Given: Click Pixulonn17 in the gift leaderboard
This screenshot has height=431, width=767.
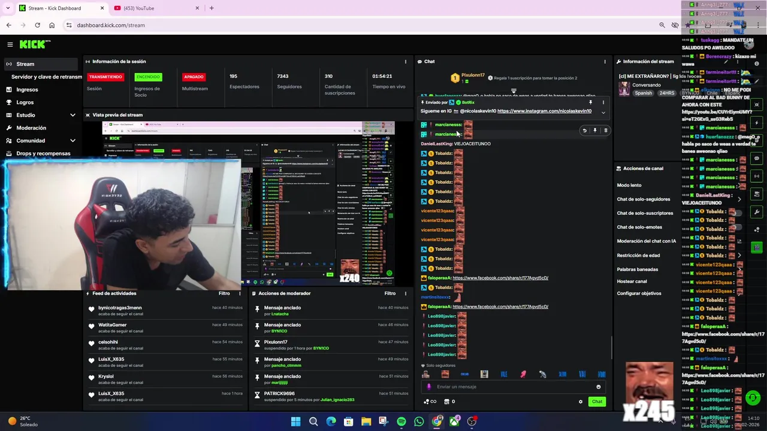Looking at the screenshot, I should click(473, 75).
